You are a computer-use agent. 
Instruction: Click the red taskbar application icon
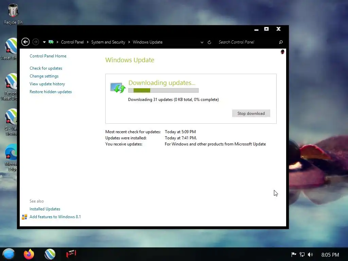[x=71, y=254]
